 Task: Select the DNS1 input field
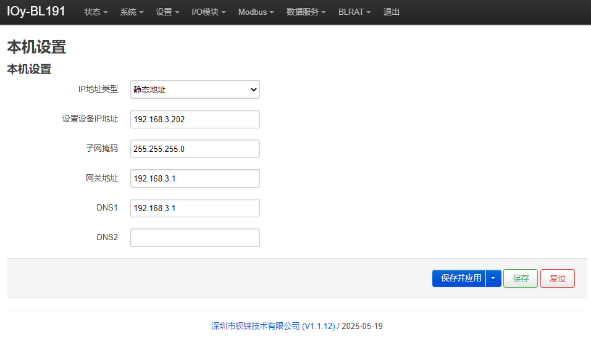pyautogui.click(x=195, y=208)
